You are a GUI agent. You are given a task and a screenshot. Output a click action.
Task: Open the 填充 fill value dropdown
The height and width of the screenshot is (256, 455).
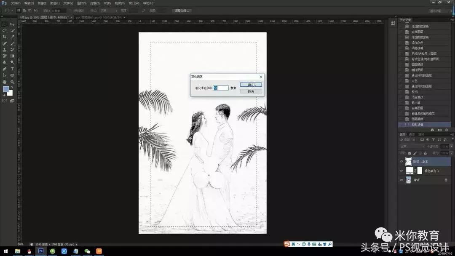click(x=451, y=153)
